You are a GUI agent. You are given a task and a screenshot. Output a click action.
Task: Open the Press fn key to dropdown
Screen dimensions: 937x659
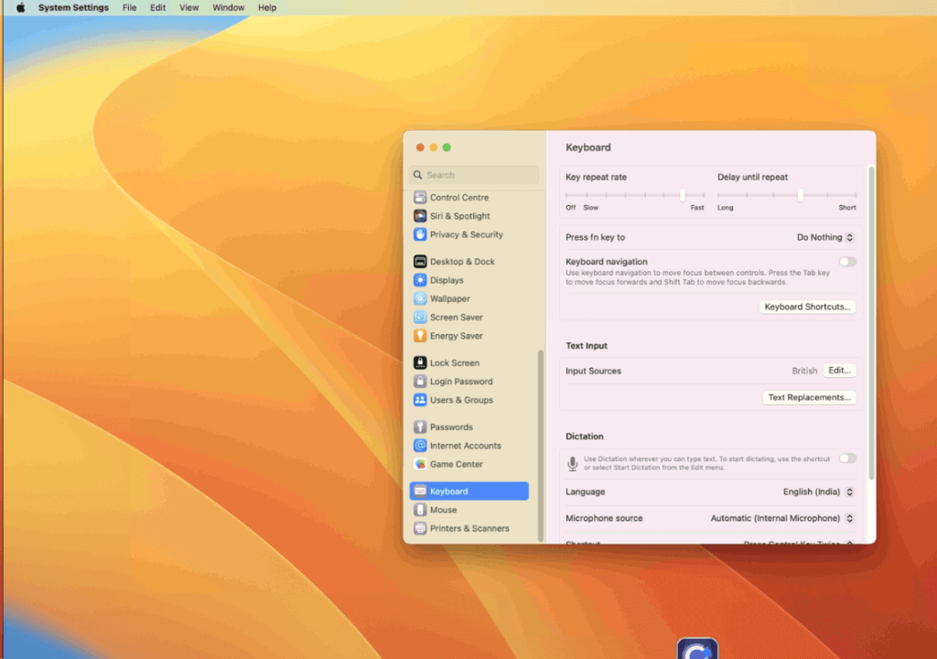point(825,237)
